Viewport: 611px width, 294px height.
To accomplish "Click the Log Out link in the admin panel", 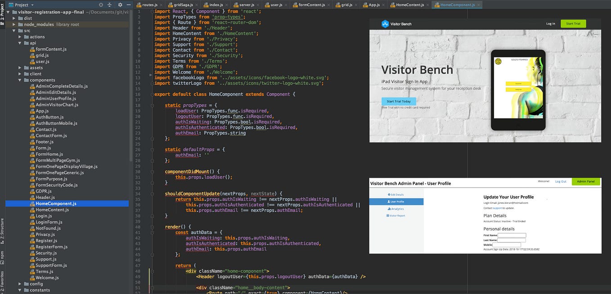I will click(561, 181).
